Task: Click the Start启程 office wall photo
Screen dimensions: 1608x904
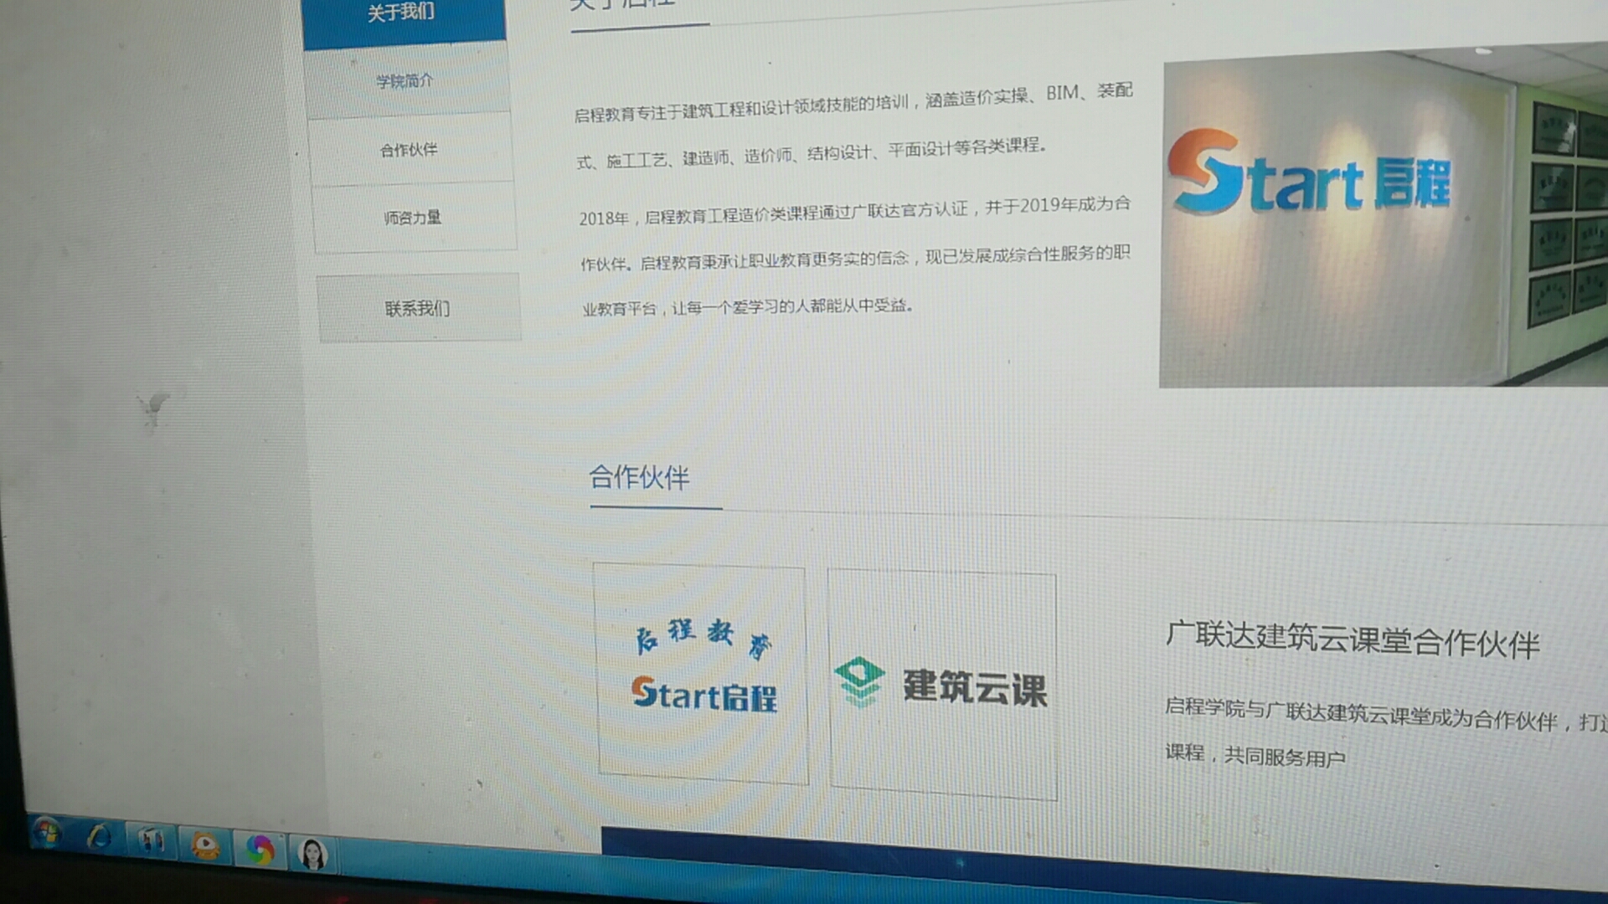Action: 1384,218
